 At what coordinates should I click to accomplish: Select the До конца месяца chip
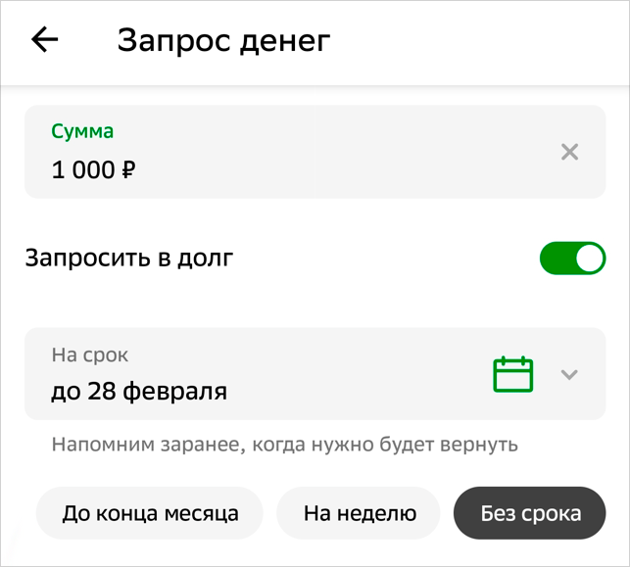point(150,513)
